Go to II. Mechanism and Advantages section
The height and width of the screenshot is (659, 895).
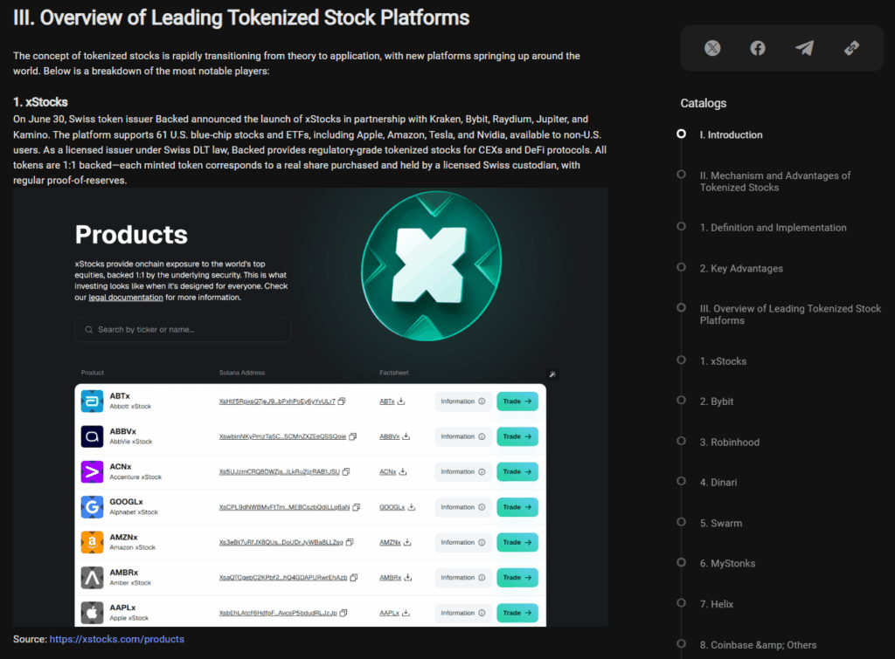(775, 182)
